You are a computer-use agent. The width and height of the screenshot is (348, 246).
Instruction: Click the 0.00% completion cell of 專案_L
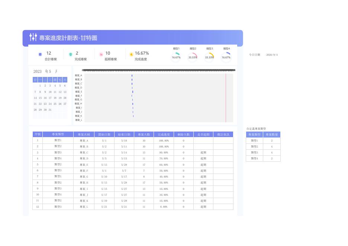164,207
